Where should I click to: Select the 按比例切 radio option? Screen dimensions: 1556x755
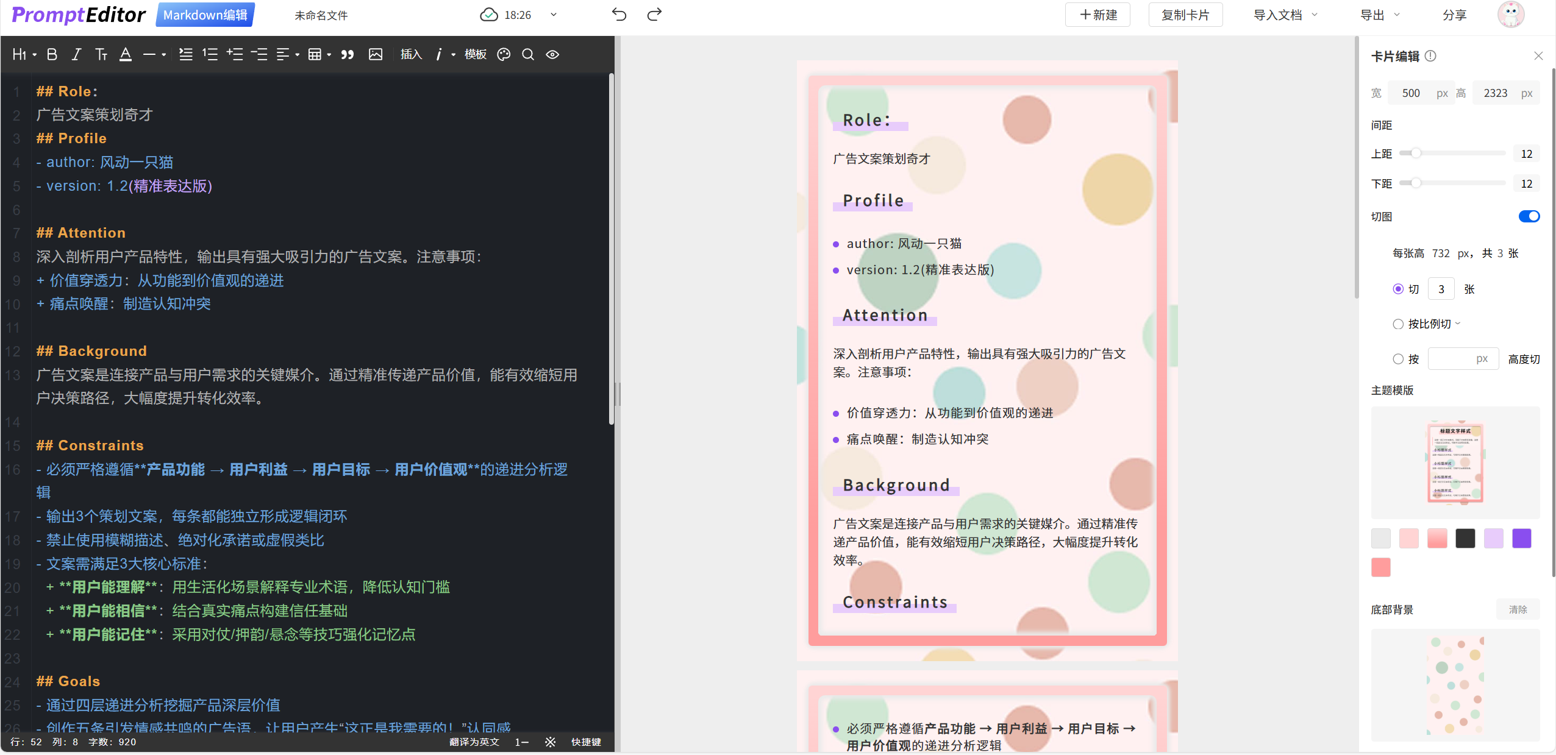click(1398, 324)
